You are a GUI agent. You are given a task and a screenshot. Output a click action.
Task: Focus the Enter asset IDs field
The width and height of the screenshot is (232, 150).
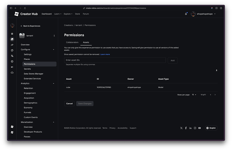point(115,60)
